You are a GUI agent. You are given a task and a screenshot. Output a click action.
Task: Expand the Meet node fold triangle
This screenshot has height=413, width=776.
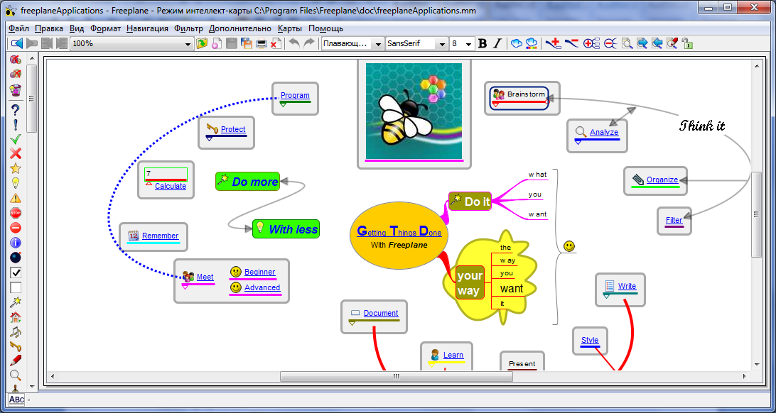(185, 287)
